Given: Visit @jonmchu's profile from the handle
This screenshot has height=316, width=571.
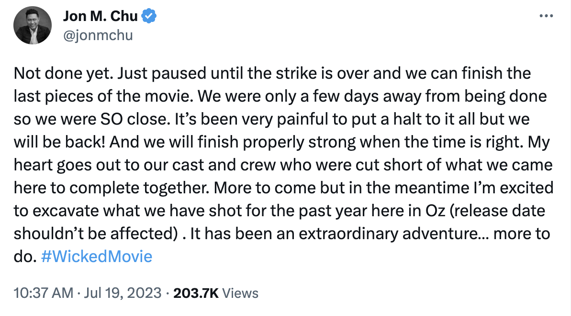Looking at the screenshot, I should tap(98, 34).
